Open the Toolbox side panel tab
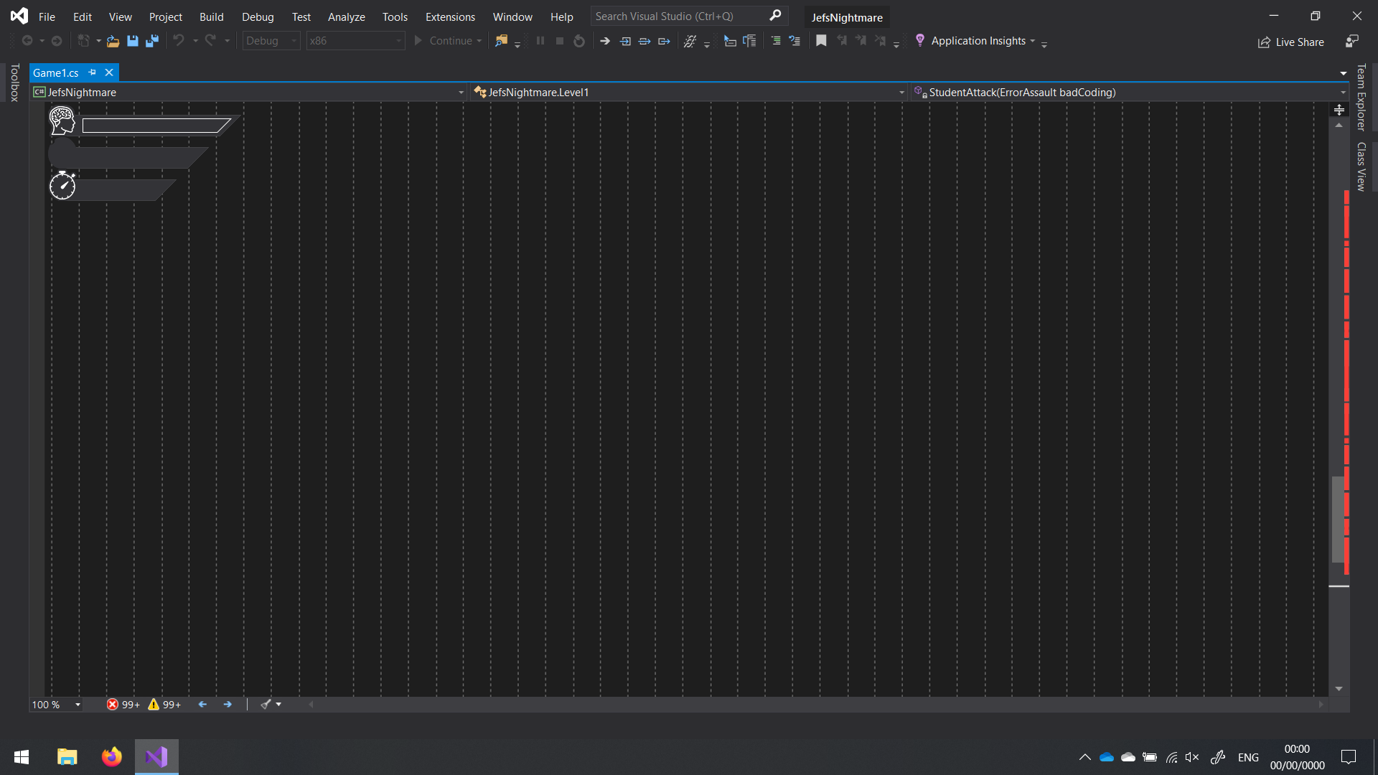Screen dimensions: 1378x775 pos(14,83)
